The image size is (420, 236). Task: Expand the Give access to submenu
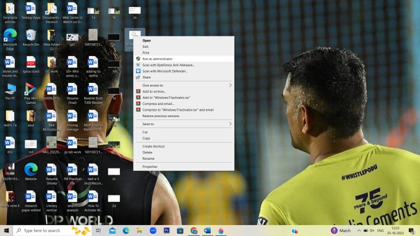pos(183,85)
